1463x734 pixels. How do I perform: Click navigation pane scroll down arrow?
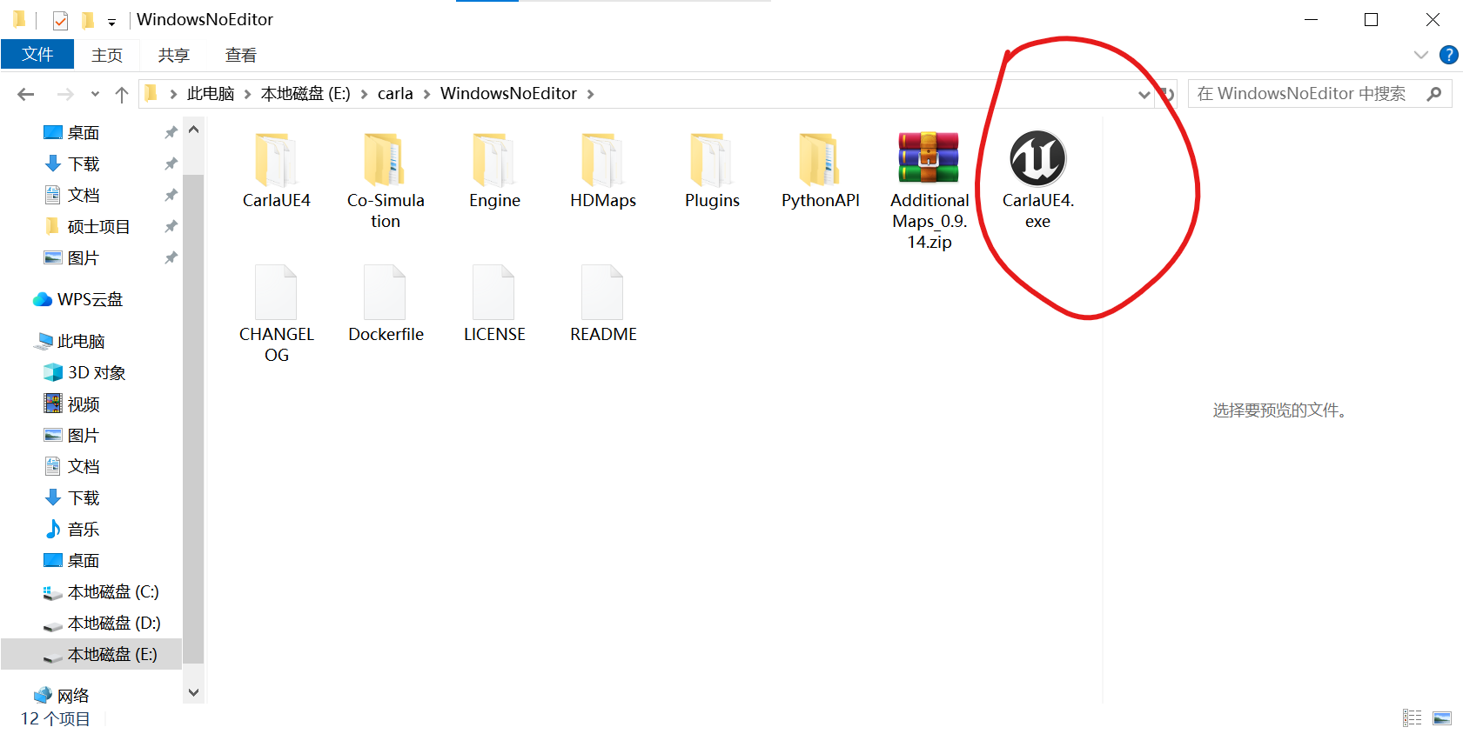[194, 693]
